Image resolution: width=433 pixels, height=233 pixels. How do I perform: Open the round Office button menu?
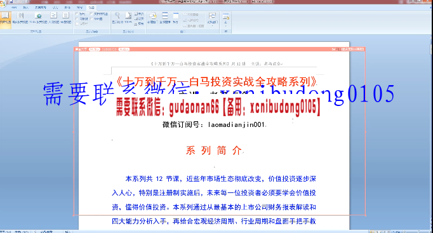(x=3, y=4)
